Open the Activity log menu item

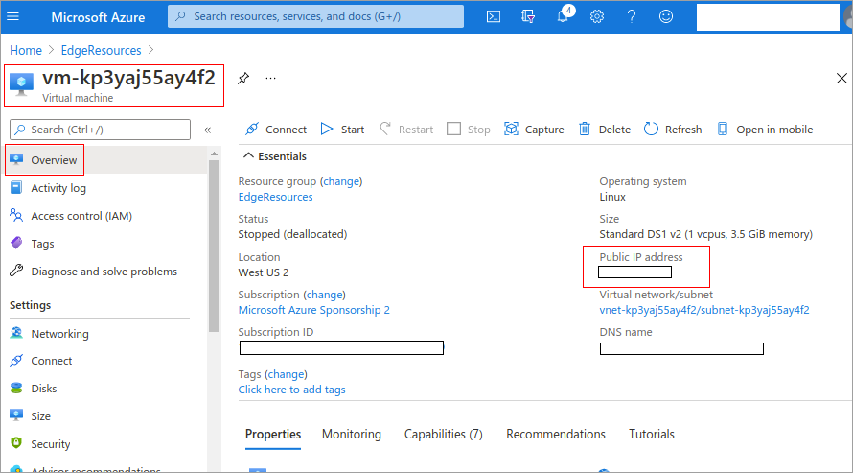(x=58, y=188)
